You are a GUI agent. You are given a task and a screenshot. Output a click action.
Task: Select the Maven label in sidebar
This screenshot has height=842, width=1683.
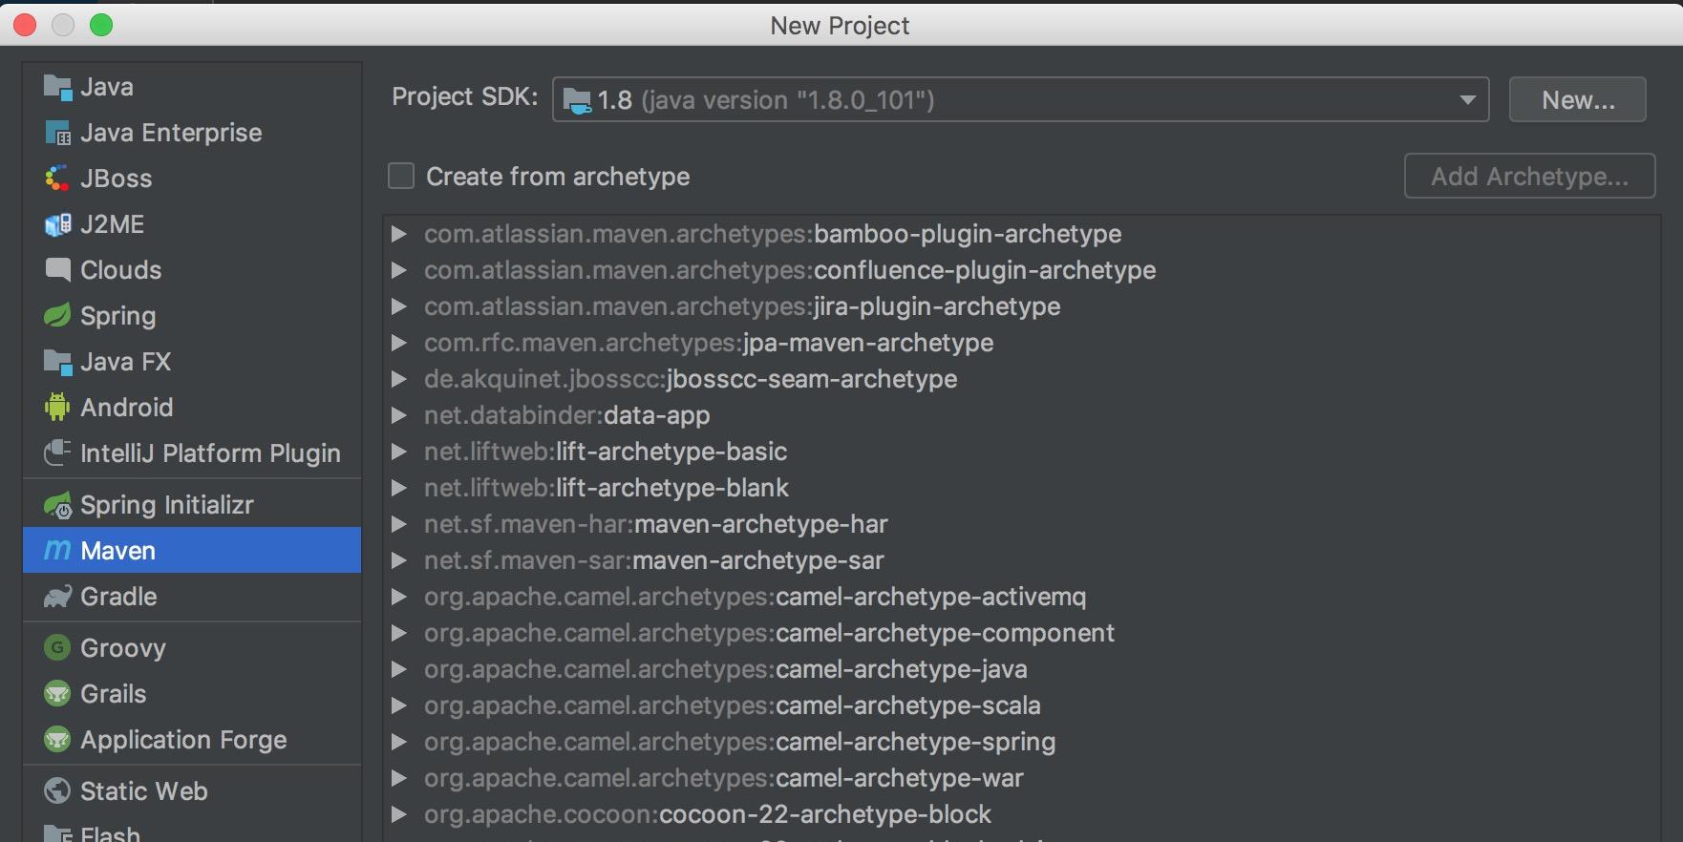coord(117,551)
